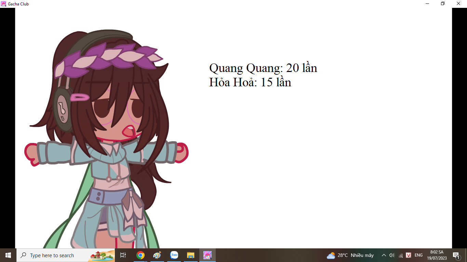Show hidden system tray icons
This screenshot has width=467, height=262.
[x=384, y=255]
